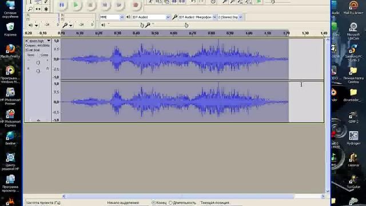Viewport: 366px width, 206px height.
Task: Open the microphone input device dropdown
Action: click(x=214, y=17)
